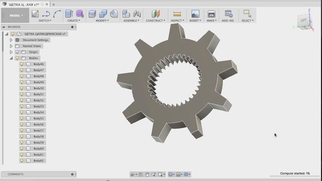Click the Extrude icon in Create
Screen dimensions: 322x181
point(69,14)
